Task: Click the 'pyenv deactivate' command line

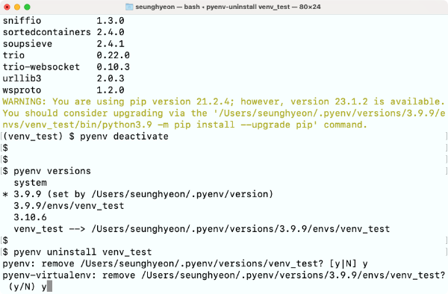Action: pos(124,136)
